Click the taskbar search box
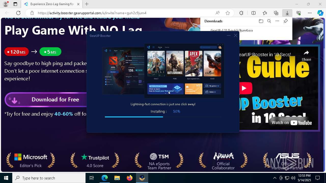326x183 pixels. point(49,178)
